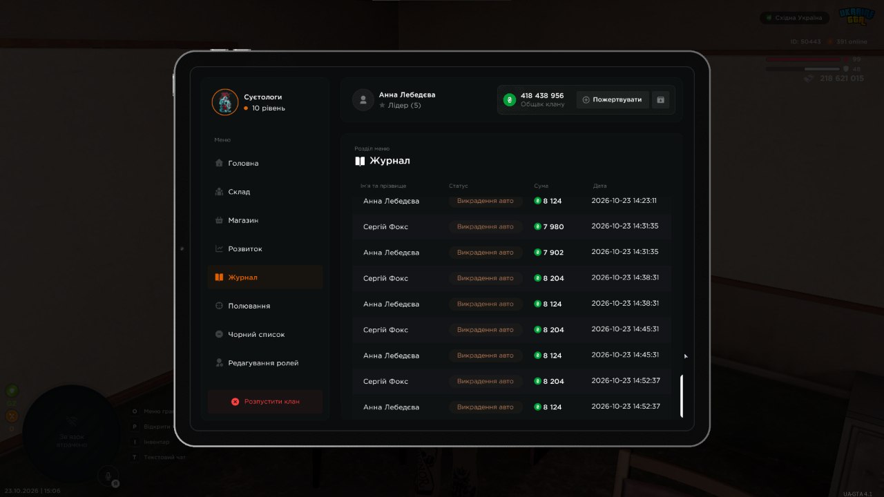Click the journal scrollbar thumb
Screen dimensions: 884x497
pyautogui.click(x=682, y=396)
